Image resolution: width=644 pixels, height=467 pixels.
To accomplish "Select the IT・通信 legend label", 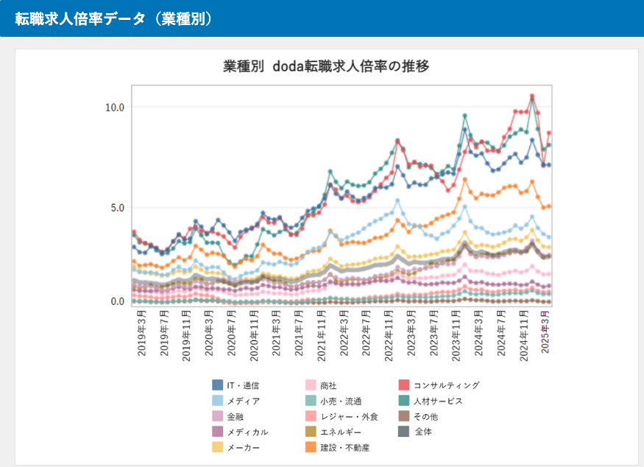I will [243, 385].
